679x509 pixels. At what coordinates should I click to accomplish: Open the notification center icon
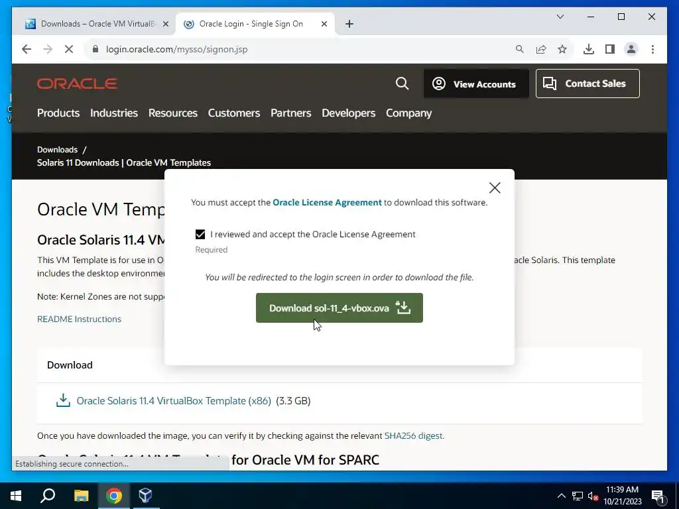pyautogui.click(x=658, y=496)
